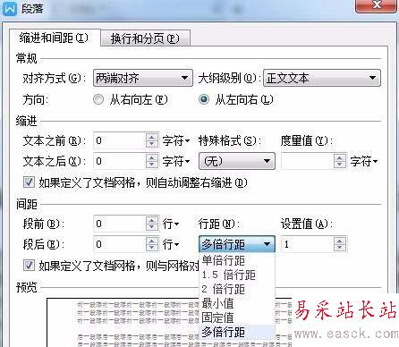Viewport: 399px width, 347px height.
Task: Close the 段落 dialog window
Action: point(376,5)
